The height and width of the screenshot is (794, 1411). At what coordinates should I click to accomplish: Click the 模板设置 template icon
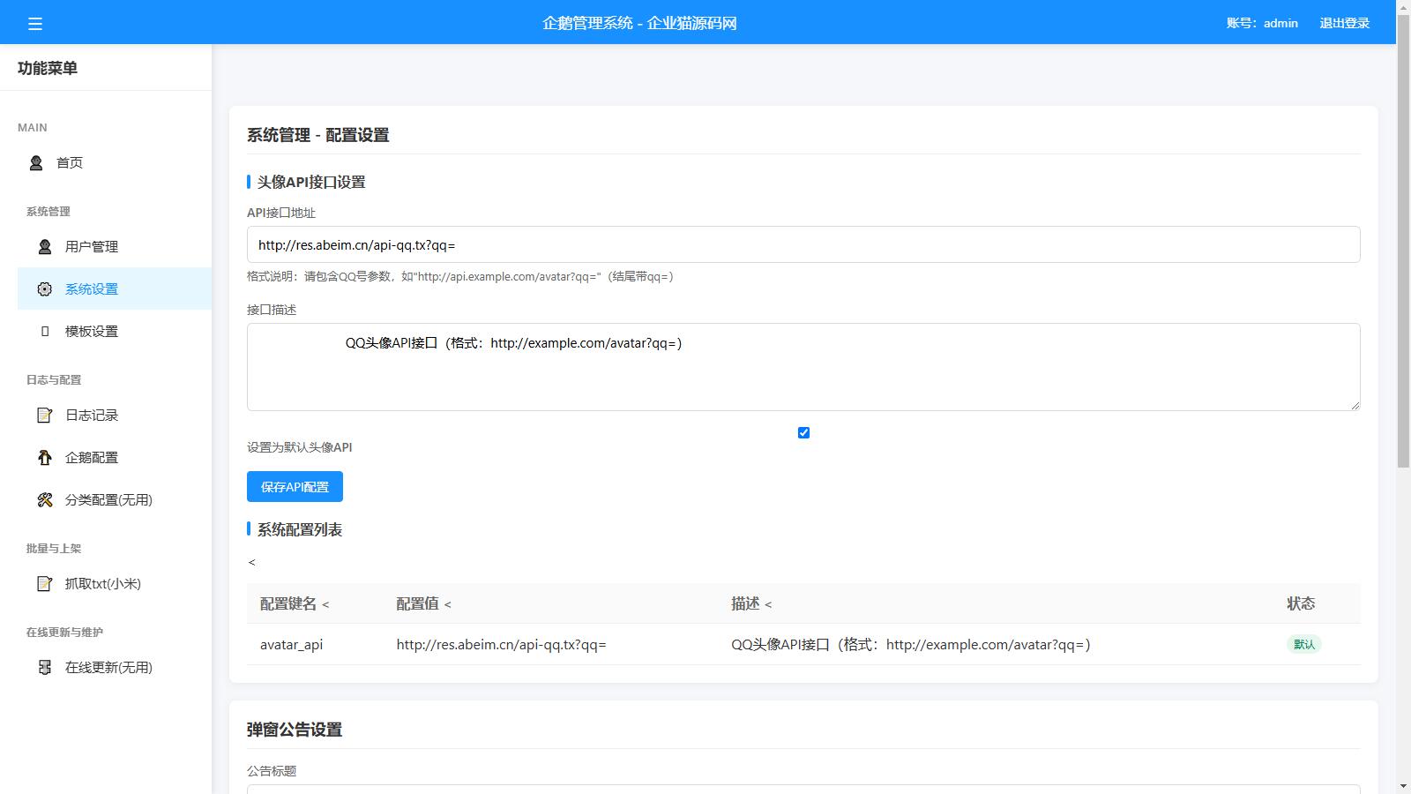[43, 331]
